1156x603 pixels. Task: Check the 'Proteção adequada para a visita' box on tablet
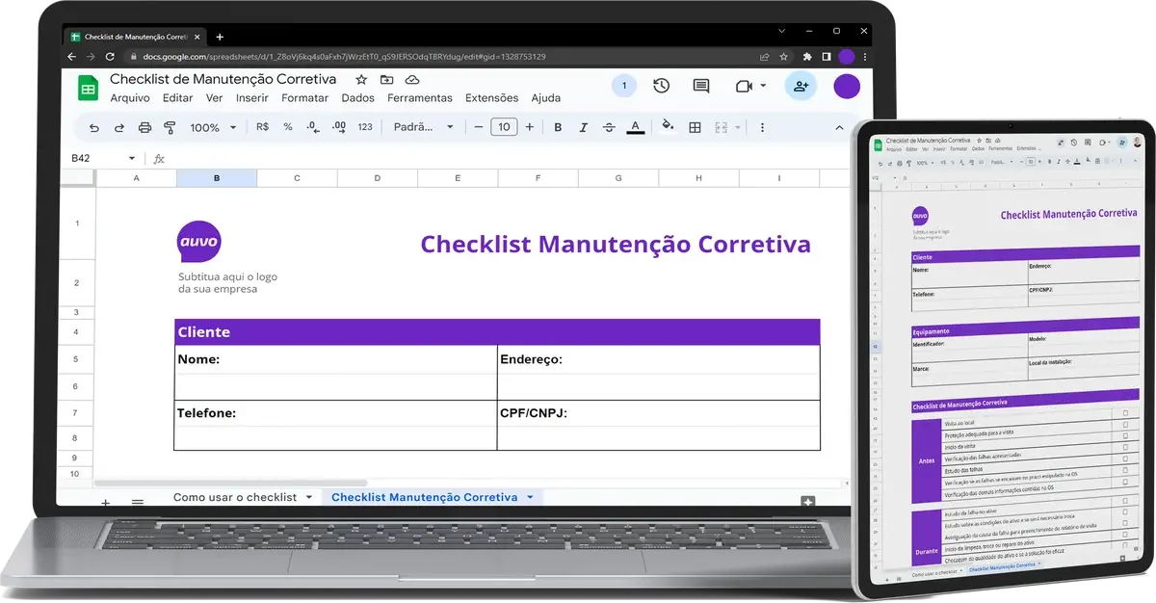(1125, 423)
